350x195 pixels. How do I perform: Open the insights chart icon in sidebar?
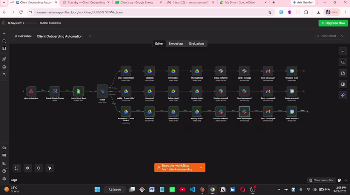coord(4,163)
